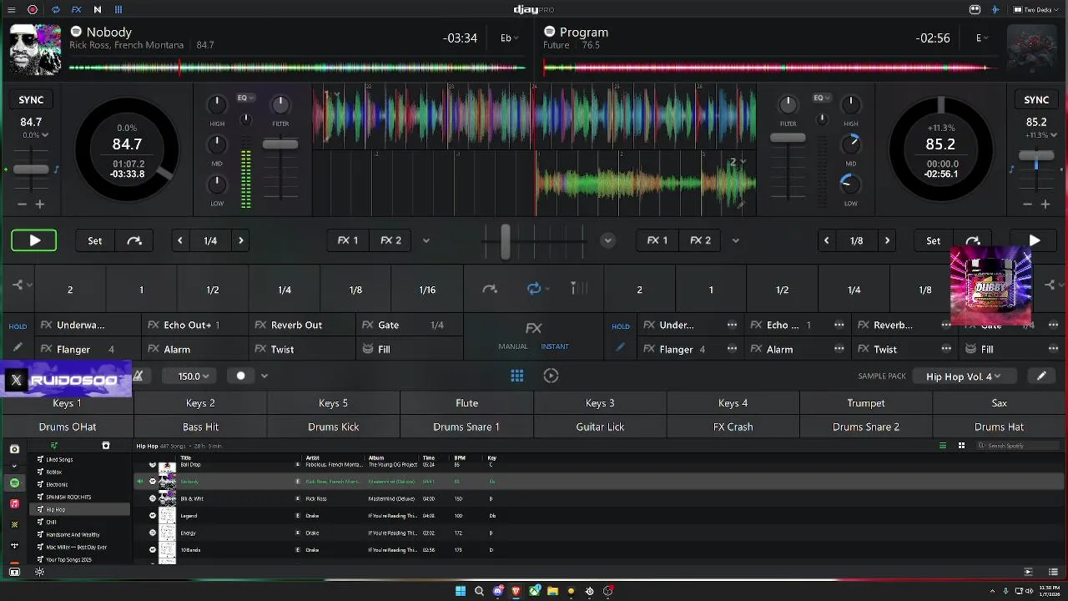The width and height of the screenshot is (1068, 601).
Task: Show the sampler grid view icon
Action: (x=517, y=376)
